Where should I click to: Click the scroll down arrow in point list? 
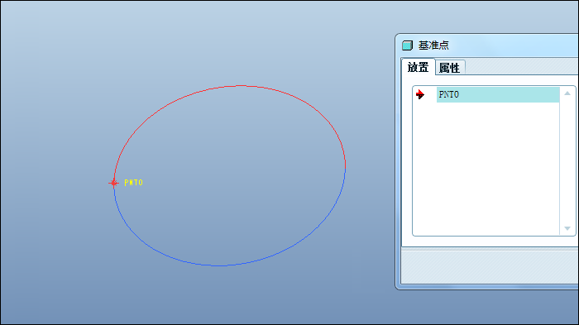coord(567,228)
